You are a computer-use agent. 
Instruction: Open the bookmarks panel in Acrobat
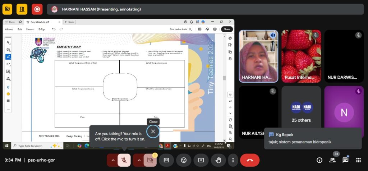[230, 45]
